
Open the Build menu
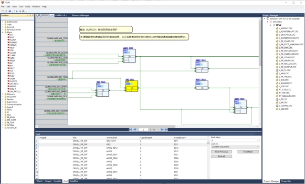click(28, 6)
